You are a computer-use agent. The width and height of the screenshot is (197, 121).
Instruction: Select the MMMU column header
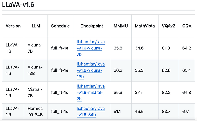point(121,26)
